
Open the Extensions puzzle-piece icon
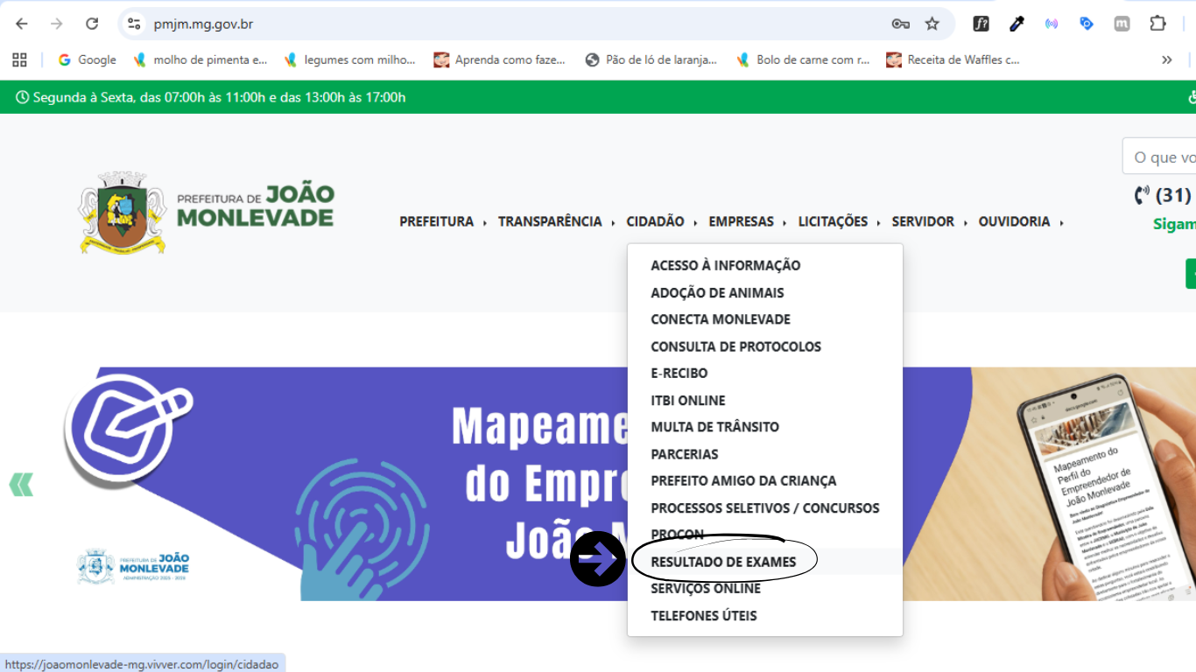[x=1157, y=24]
